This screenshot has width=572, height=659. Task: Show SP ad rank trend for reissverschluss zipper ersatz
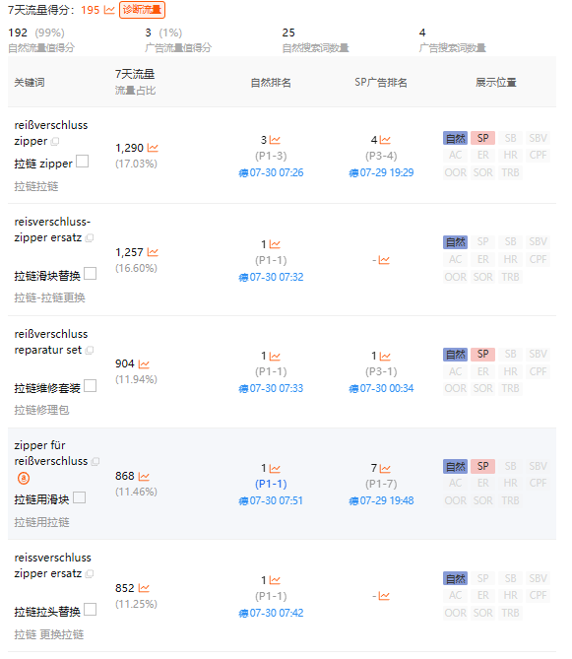(384, 596)
